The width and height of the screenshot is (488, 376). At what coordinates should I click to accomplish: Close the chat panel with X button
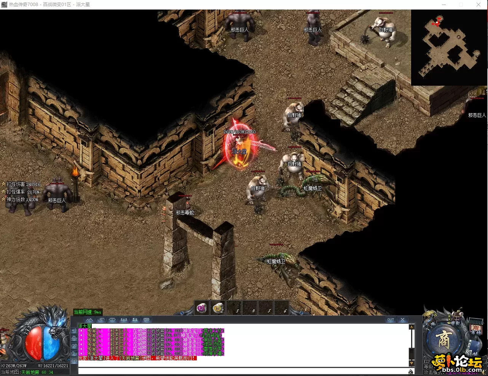click(403, 320)
